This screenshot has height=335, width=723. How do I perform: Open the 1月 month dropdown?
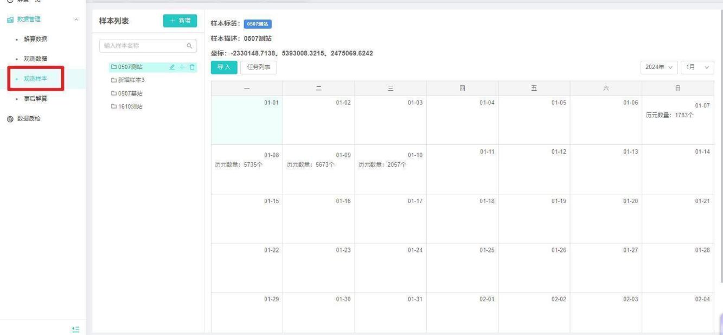point(697,67)
